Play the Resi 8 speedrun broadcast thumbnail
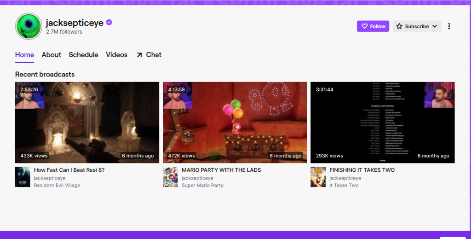This screenshot has height=239, width=471. 87,122
